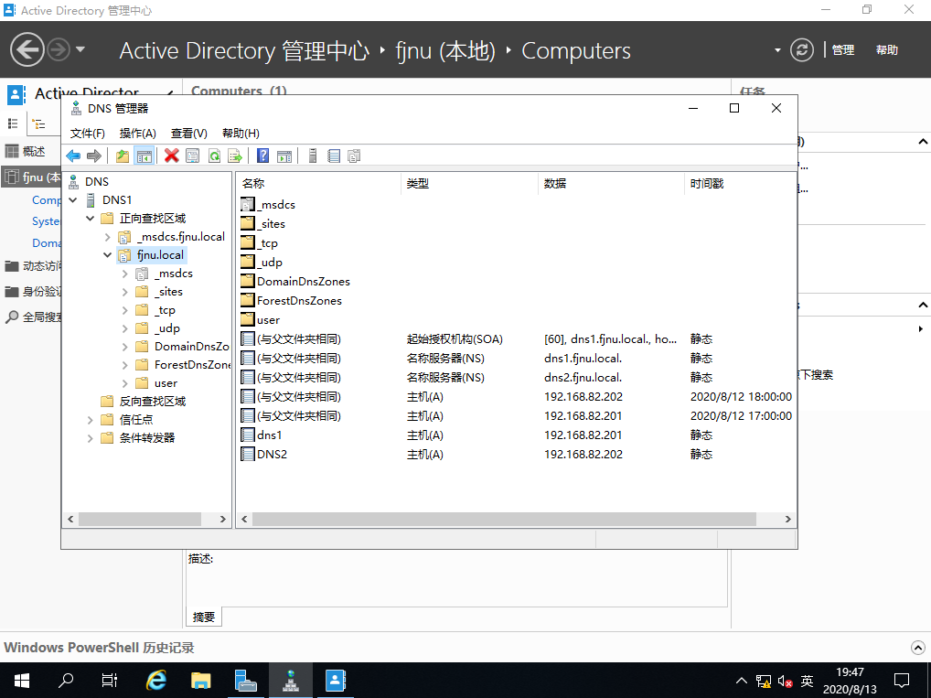Click the 英 input method indicator
This screenshot has width=931, height=698.
click(807, 681)
